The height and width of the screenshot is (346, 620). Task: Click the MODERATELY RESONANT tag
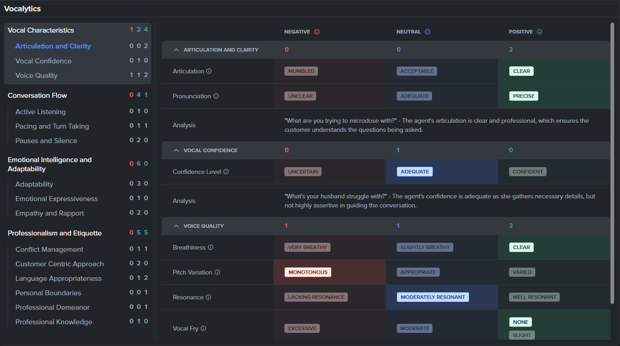(433, 297)
